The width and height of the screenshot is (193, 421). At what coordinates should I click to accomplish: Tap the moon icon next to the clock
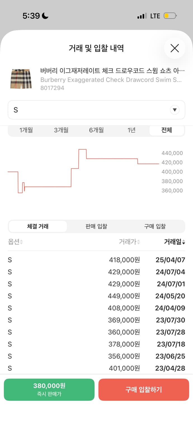(45, 15)
